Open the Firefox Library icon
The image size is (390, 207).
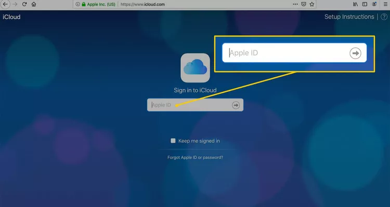[356, 4]
